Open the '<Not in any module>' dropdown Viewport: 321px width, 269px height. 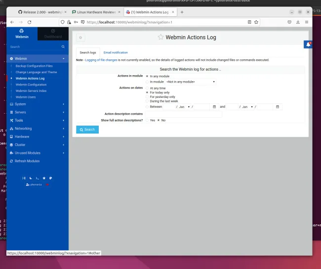click(x=191, y=82)
